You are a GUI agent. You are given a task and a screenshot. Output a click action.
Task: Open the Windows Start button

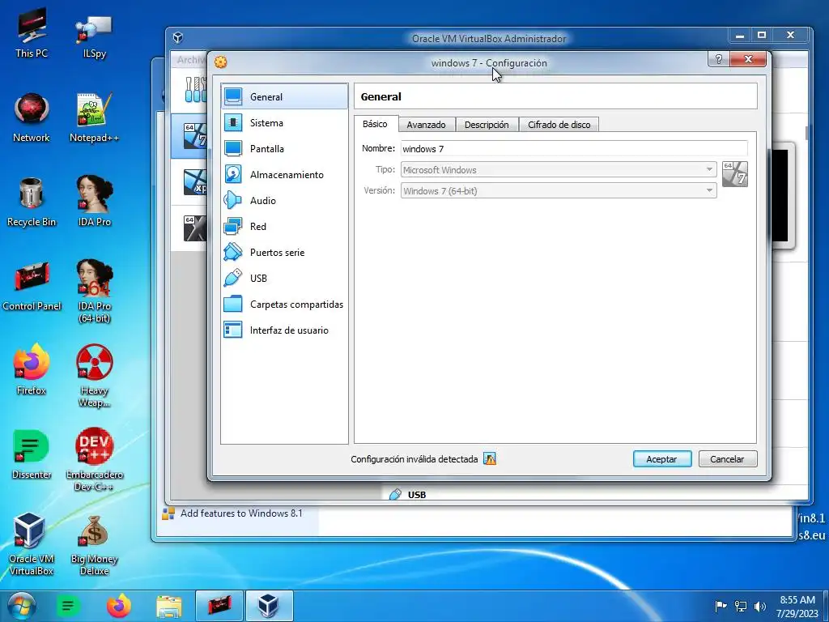point(22,606)
